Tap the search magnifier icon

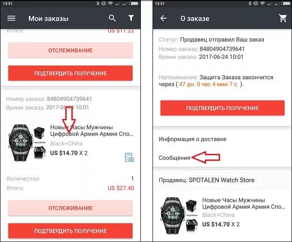[112, 18]
